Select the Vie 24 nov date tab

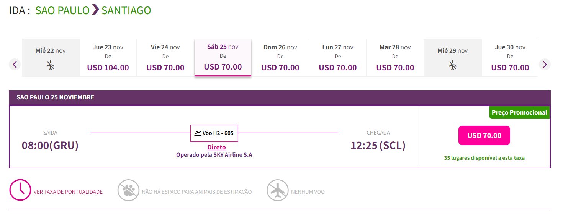tap(165, 58)
